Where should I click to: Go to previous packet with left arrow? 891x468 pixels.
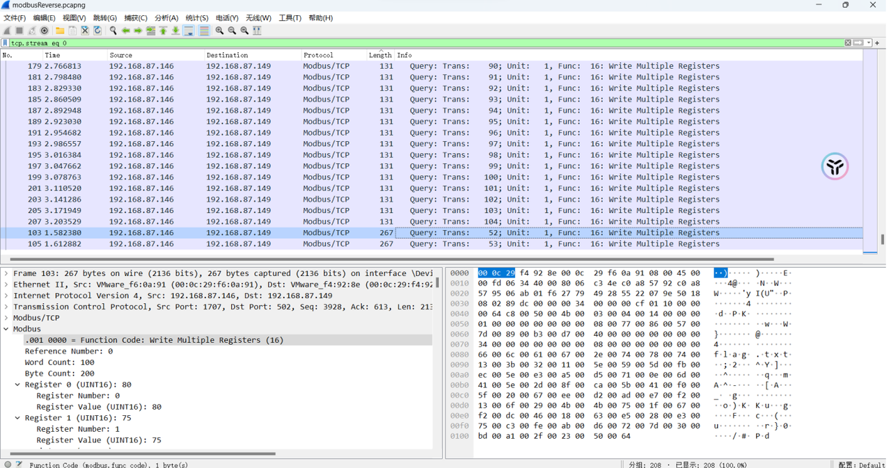tap(125, 31)
